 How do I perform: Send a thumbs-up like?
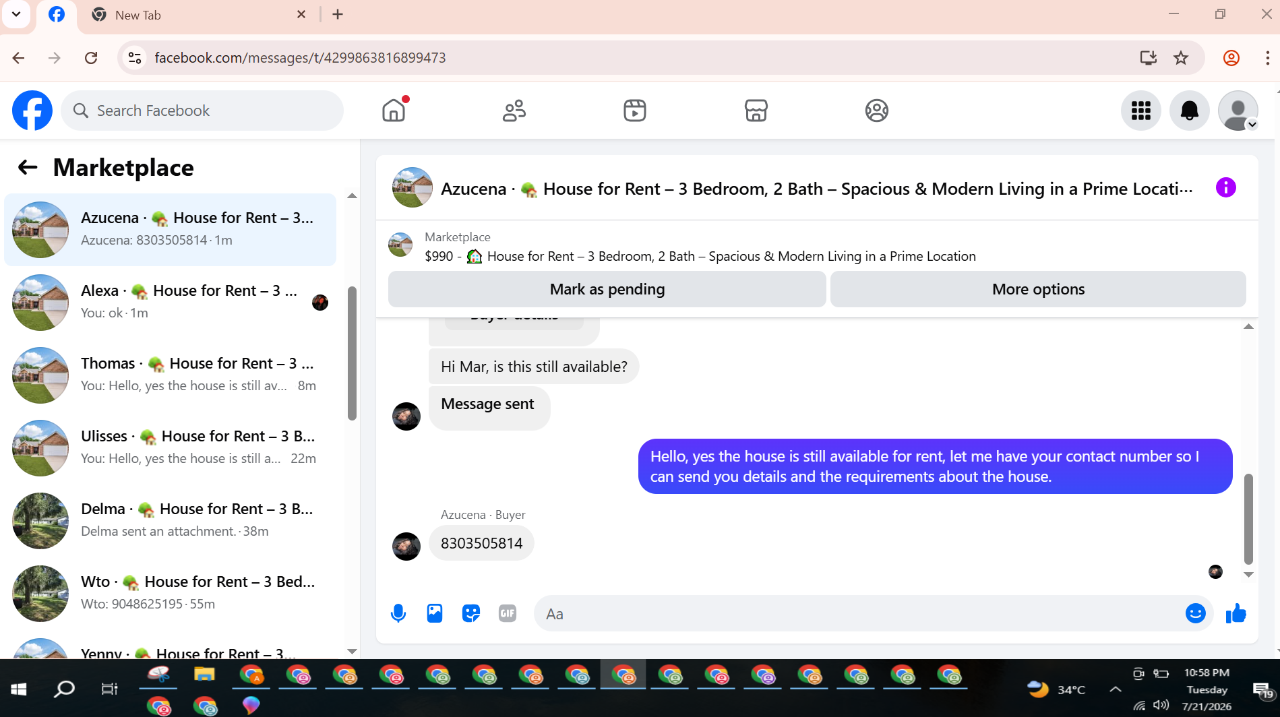coord(1236,613)
